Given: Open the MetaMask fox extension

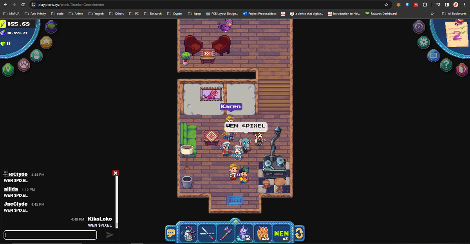Looking at the screenshot, I should coord(398,5).
